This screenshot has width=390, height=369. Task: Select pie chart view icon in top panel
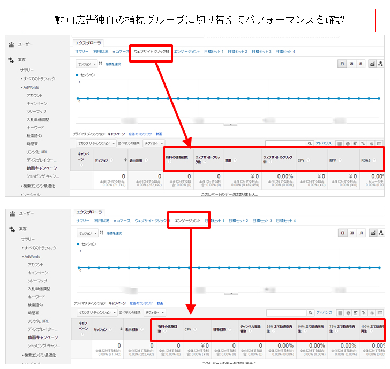click(x=347, y=143)
